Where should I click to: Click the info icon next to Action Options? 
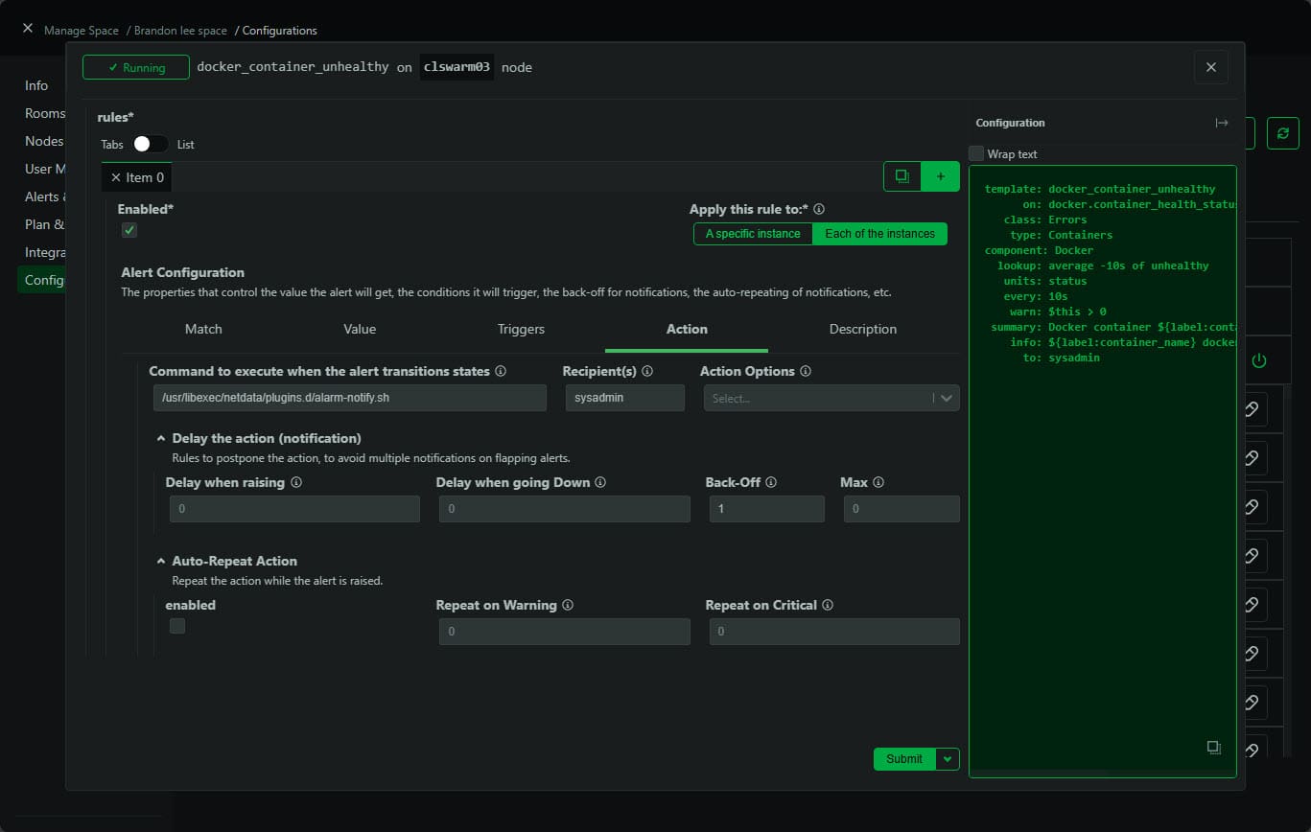[805, 371]
